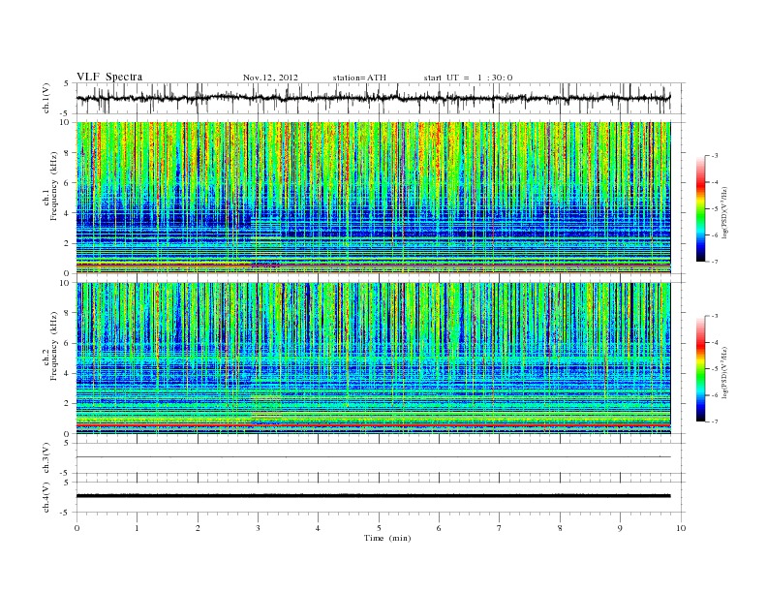Click the thick ch.4 voltage trace
767x593 pixels.
point(373,496)
